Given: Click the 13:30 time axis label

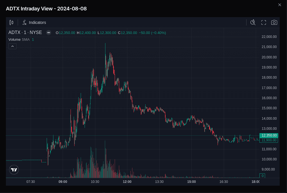Looking at the screenshot, I should pyautogui.click(x=159, y=182).
